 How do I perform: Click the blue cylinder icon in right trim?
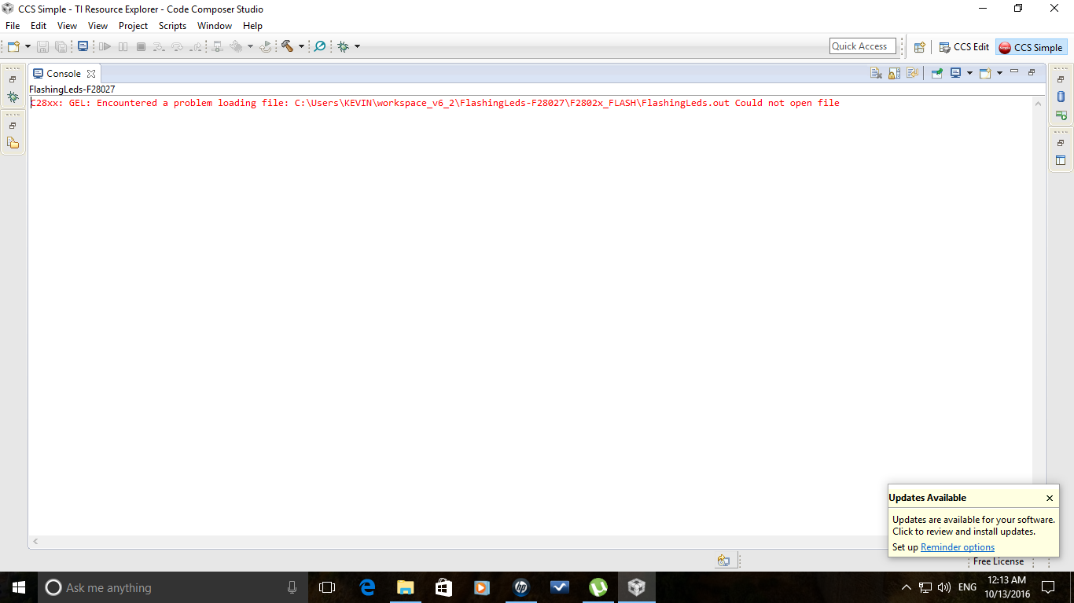[x=1061, y=97]
